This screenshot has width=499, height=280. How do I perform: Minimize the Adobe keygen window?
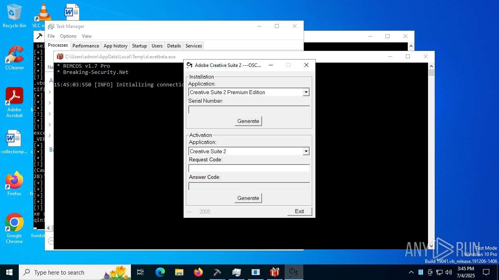[x=271, y=65]
